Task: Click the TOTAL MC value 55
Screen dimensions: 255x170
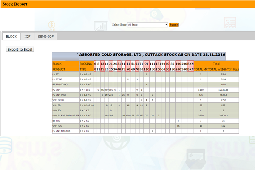Action: point(201,105)
